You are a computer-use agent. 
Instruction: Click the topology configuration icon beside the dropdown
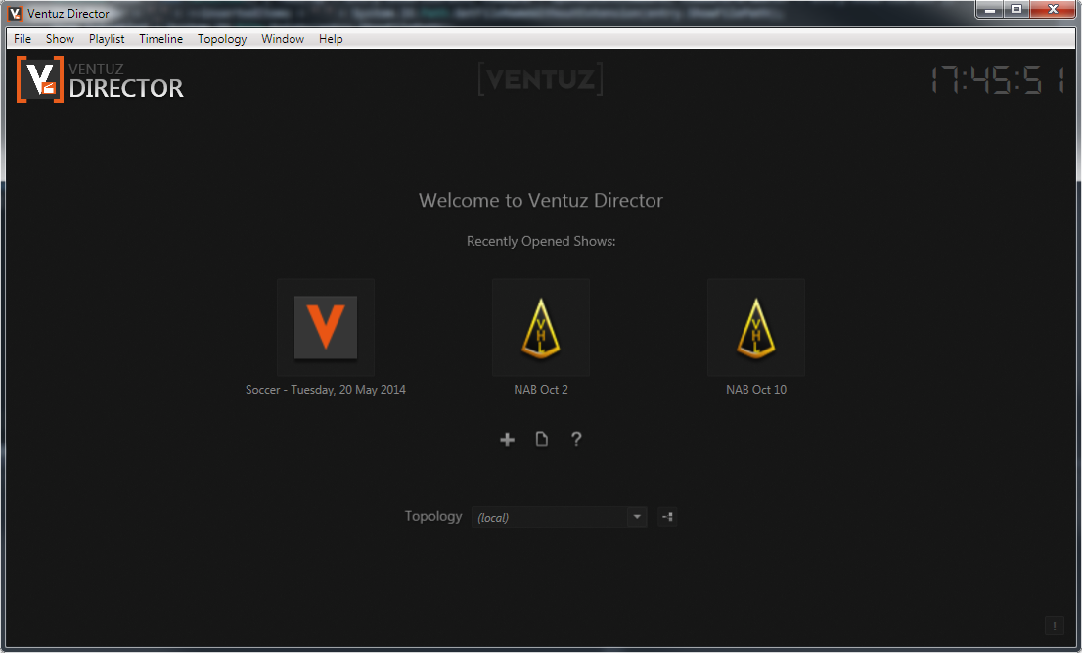tap(667, 517)
